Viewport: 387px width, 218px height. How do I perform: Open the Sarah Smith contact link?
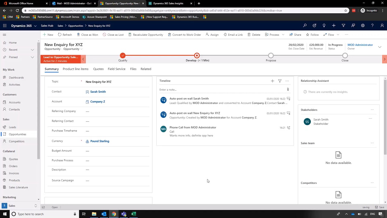tap(98, 92)
